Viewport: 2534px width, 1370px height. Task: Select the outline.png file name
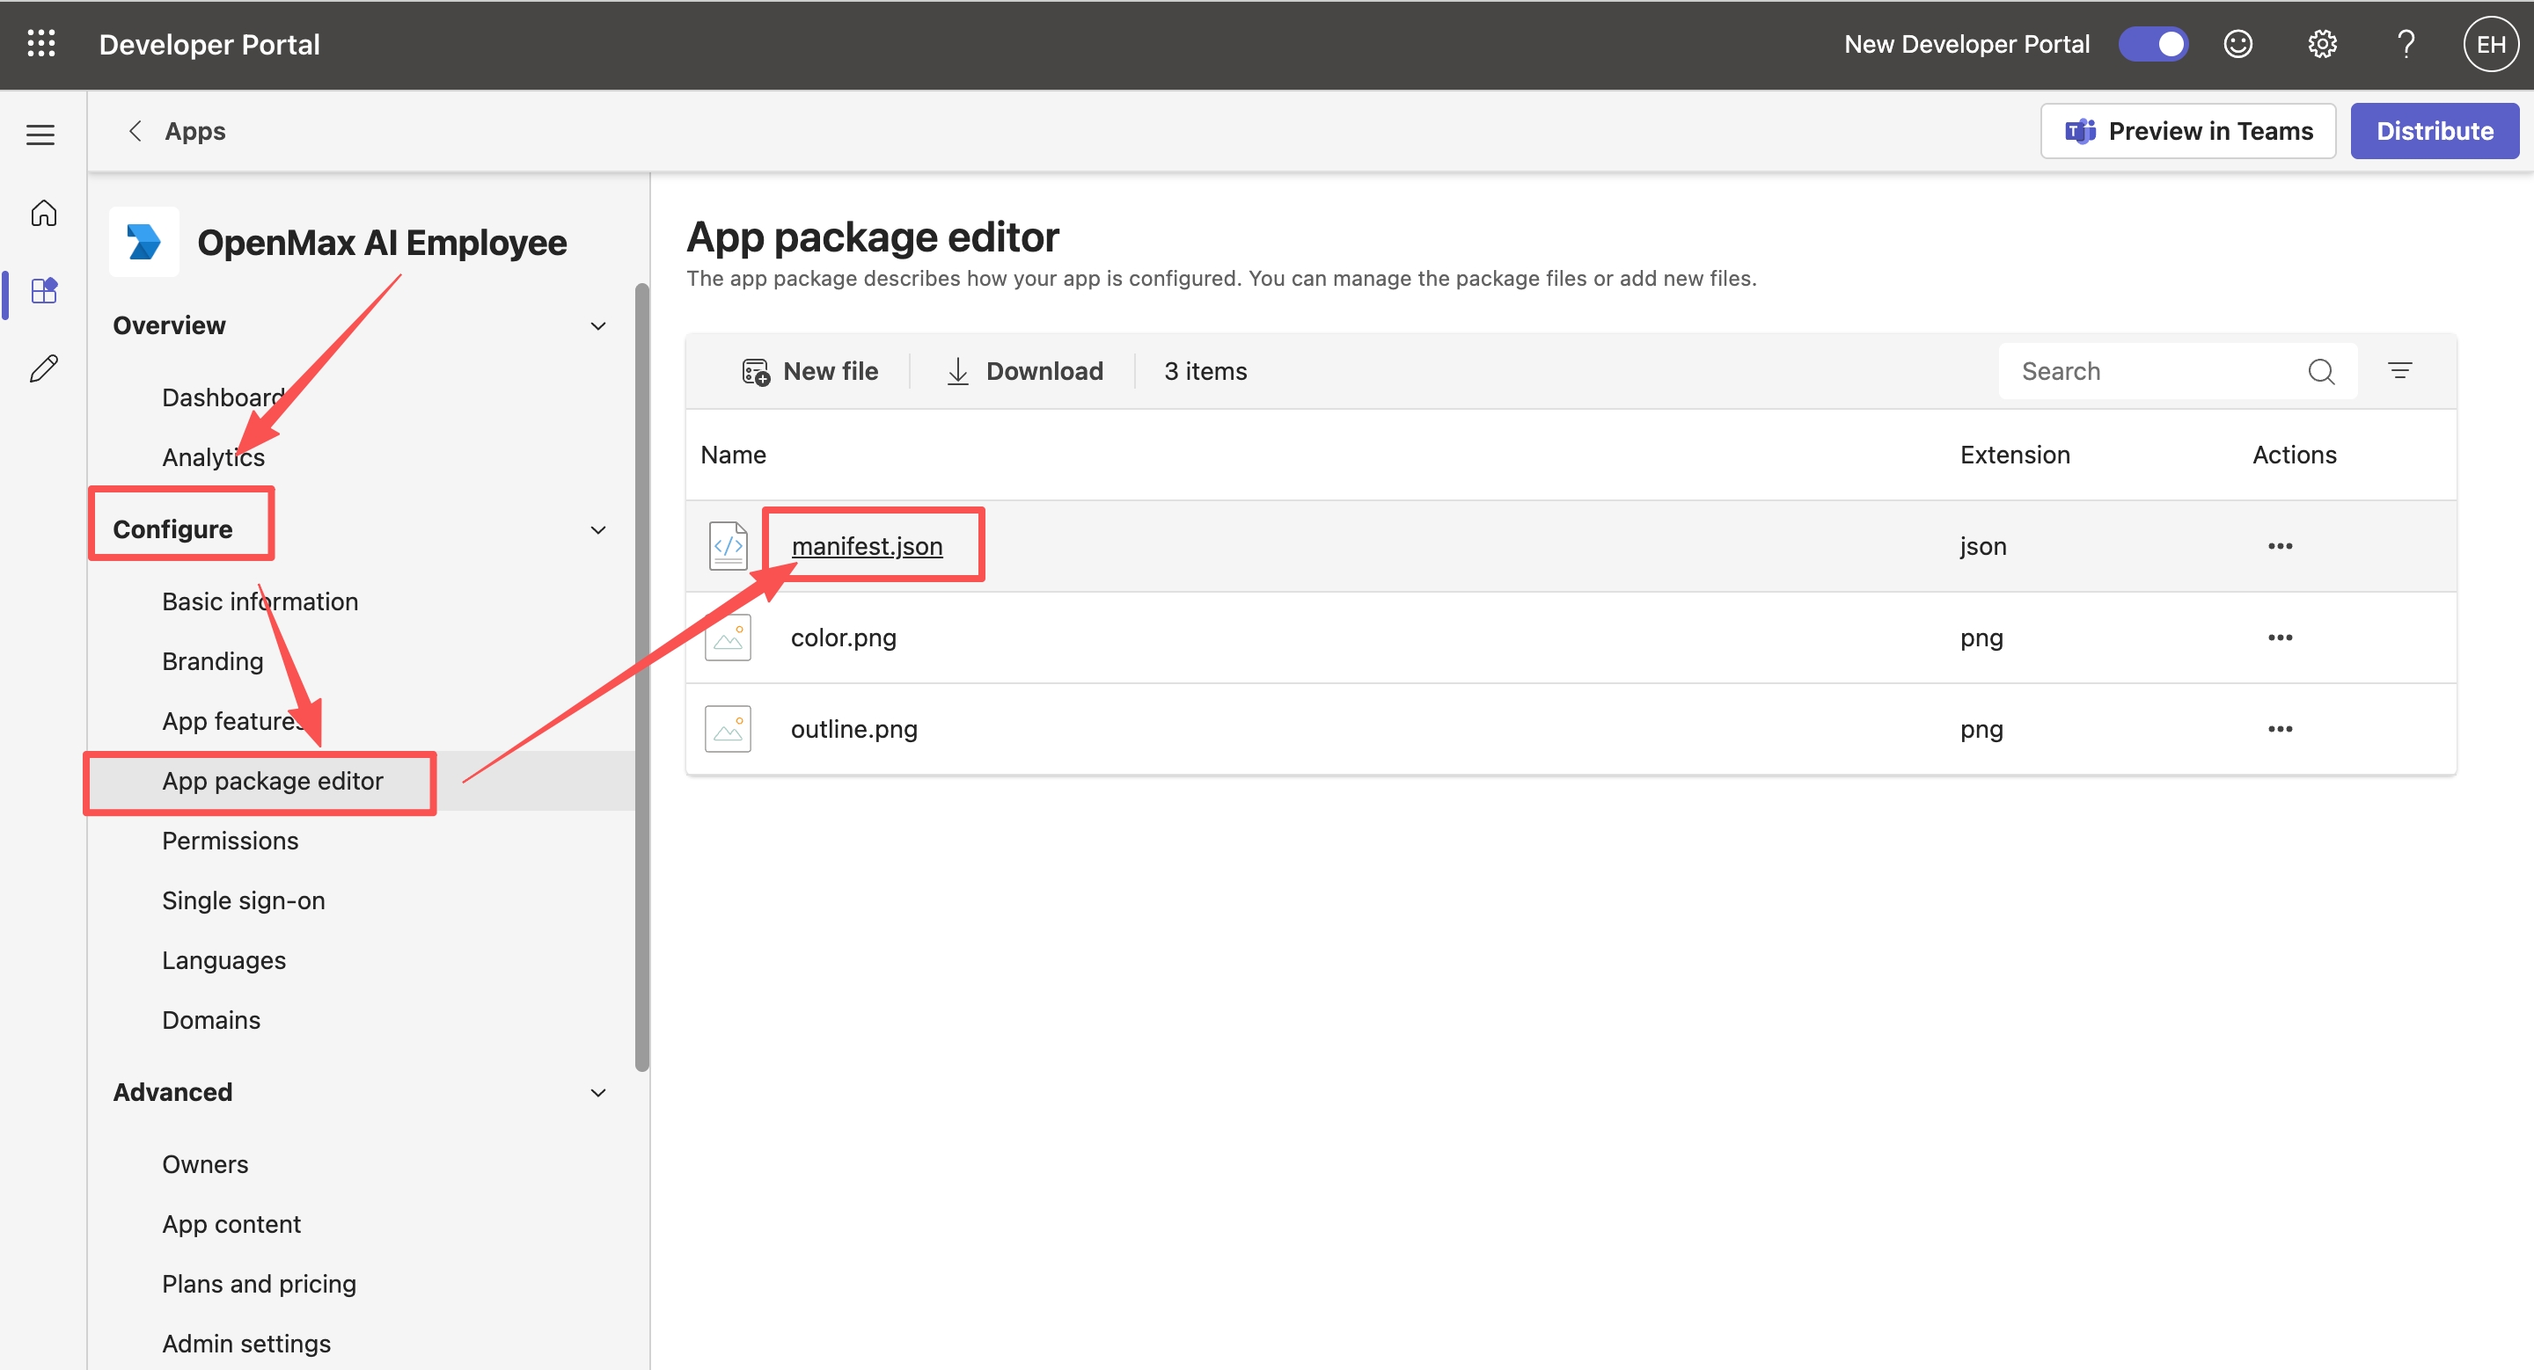coord(853,729)
